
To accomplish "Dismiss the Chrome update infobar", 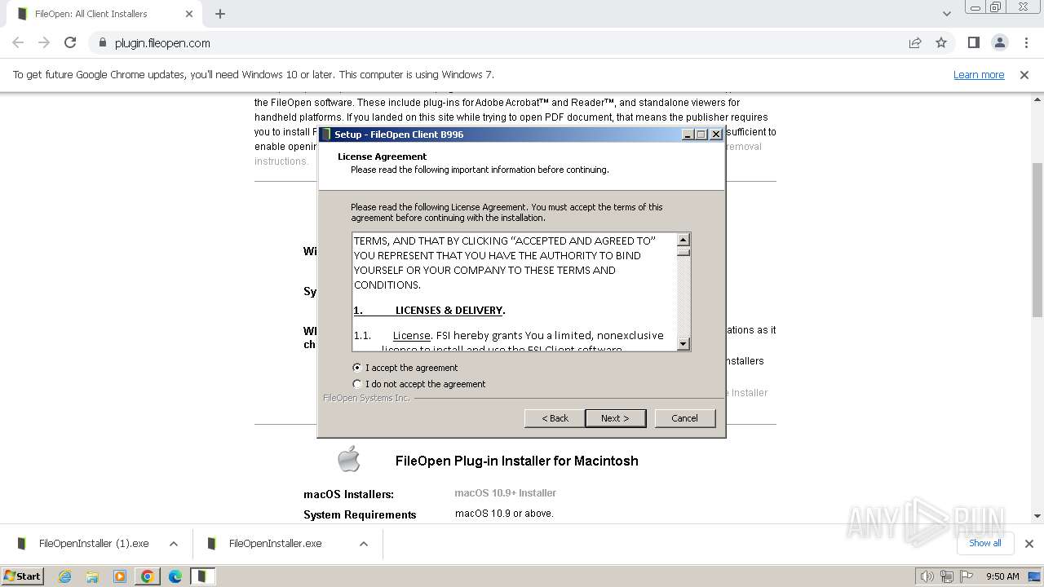I will coord(1024,75).
